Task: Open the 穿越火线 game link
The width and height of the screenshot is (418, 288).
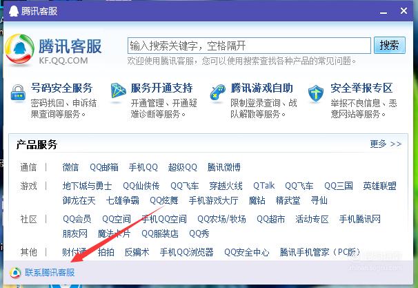Action: click(x=226, y=186)
